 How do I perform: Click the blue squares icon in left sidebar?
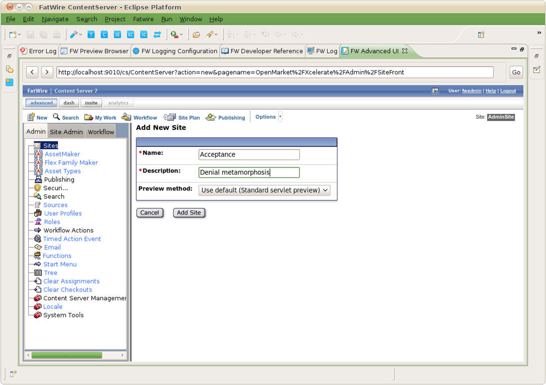pos(9,82)
